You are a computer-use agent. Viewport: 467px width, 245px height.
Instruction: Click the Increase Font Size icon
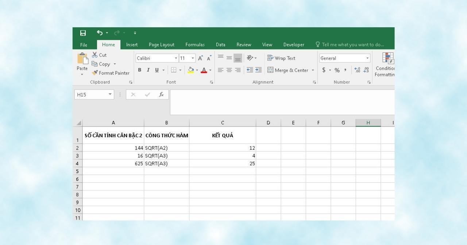[x=200, y=58]
